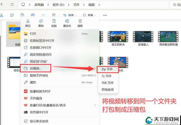Click 此电脑 in the address bar
Screen dimensions: 181x125
pyautogui.click(x=39, y=5)
